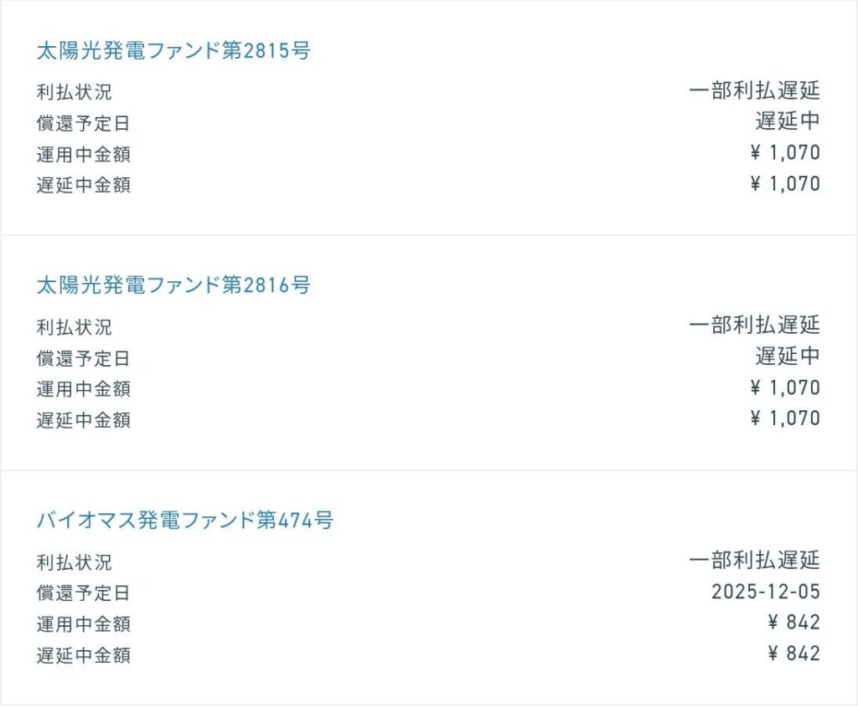The width and height of the screenshot is (858, 708).
Task: Click 遅延中金額 label in fund 第2815号 card
Action: tap(84, 185)
